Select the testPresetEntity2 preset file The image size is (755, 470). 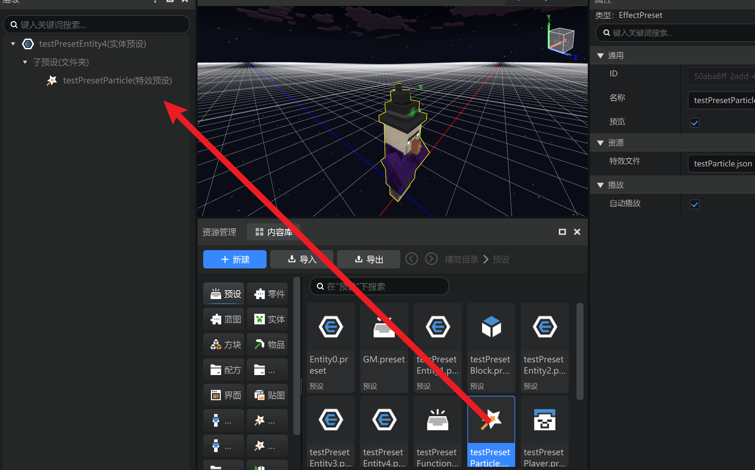point(545,348)
